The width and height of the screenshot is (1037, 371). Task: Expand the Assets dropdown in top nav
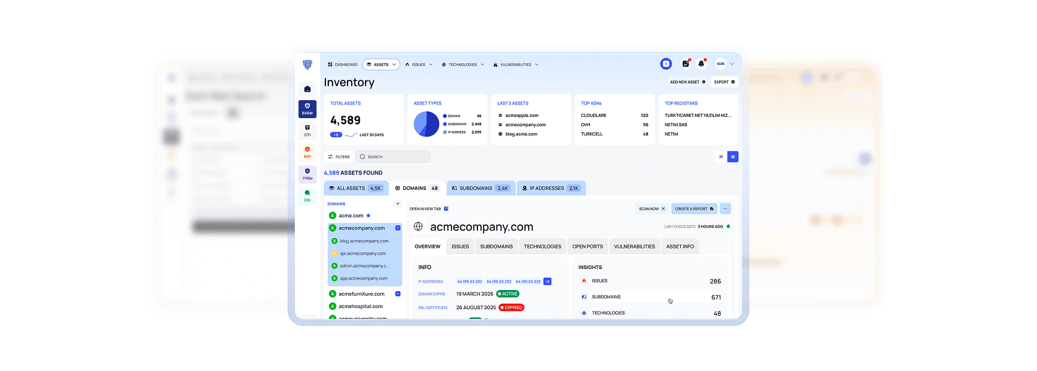coord(381,64)
